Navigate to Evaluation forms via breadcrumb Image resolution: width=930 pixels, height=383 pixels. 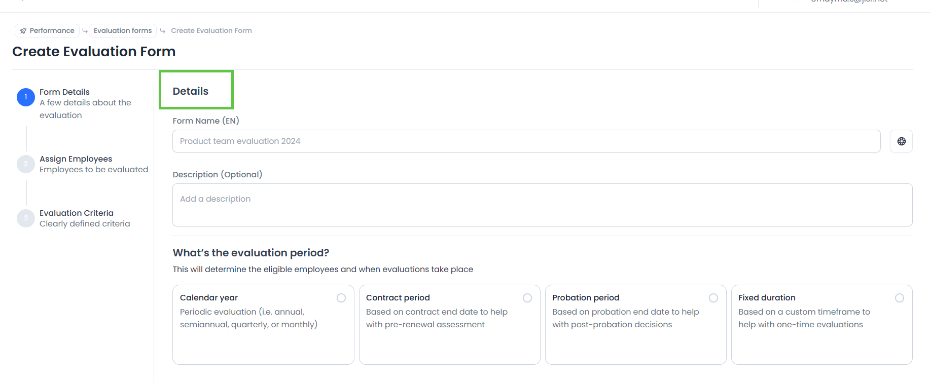coord(122,30)
